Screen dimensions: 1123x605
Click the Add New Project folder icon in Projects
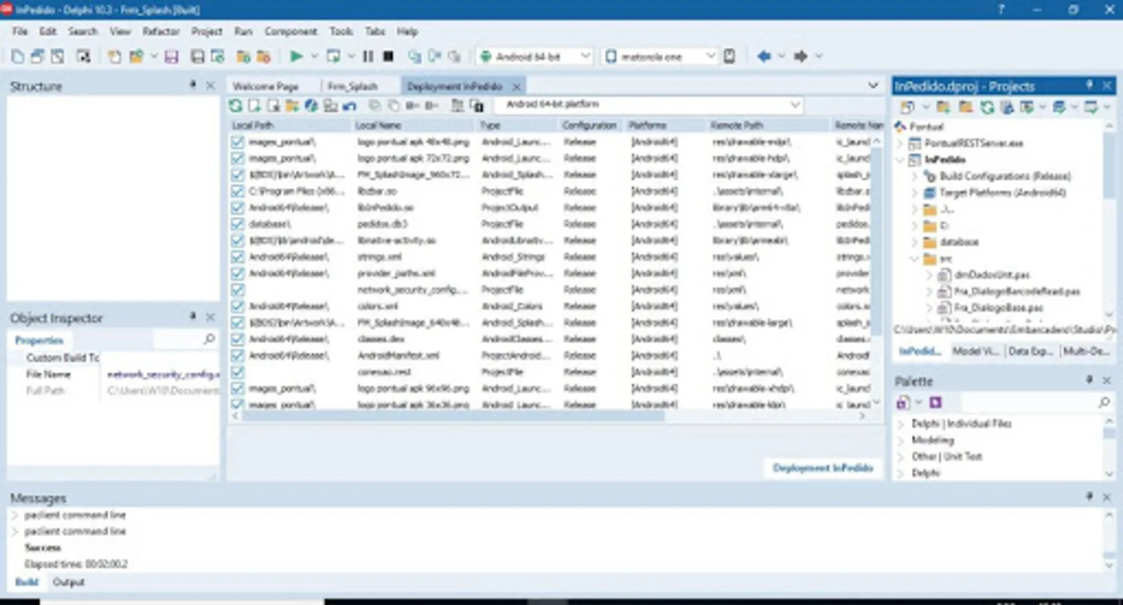(943, 107)
